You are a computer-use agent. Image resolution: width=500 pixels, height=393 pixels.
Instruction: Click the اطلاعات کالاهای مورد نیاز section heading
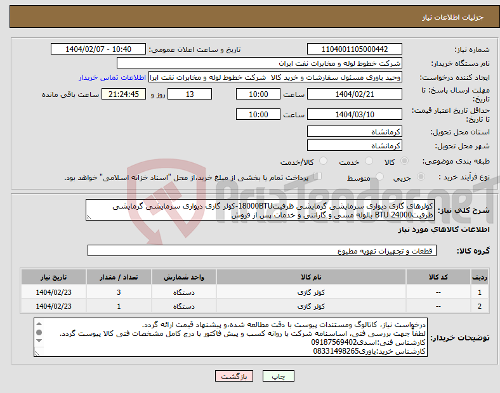pos(444,229)
